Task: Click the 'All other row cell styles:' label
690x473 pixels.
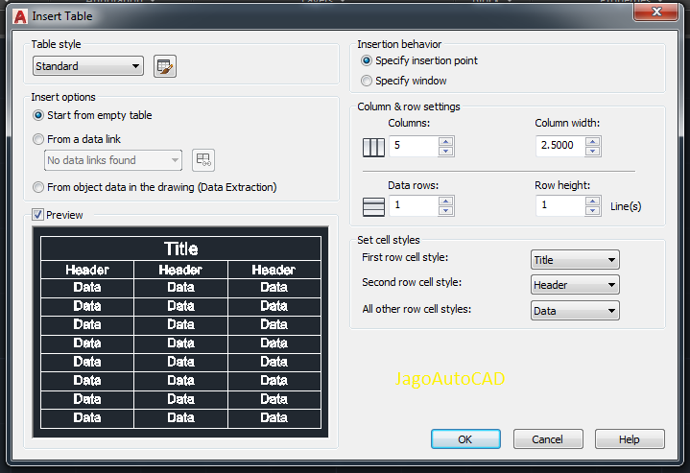Action: (x=416, y=309)
